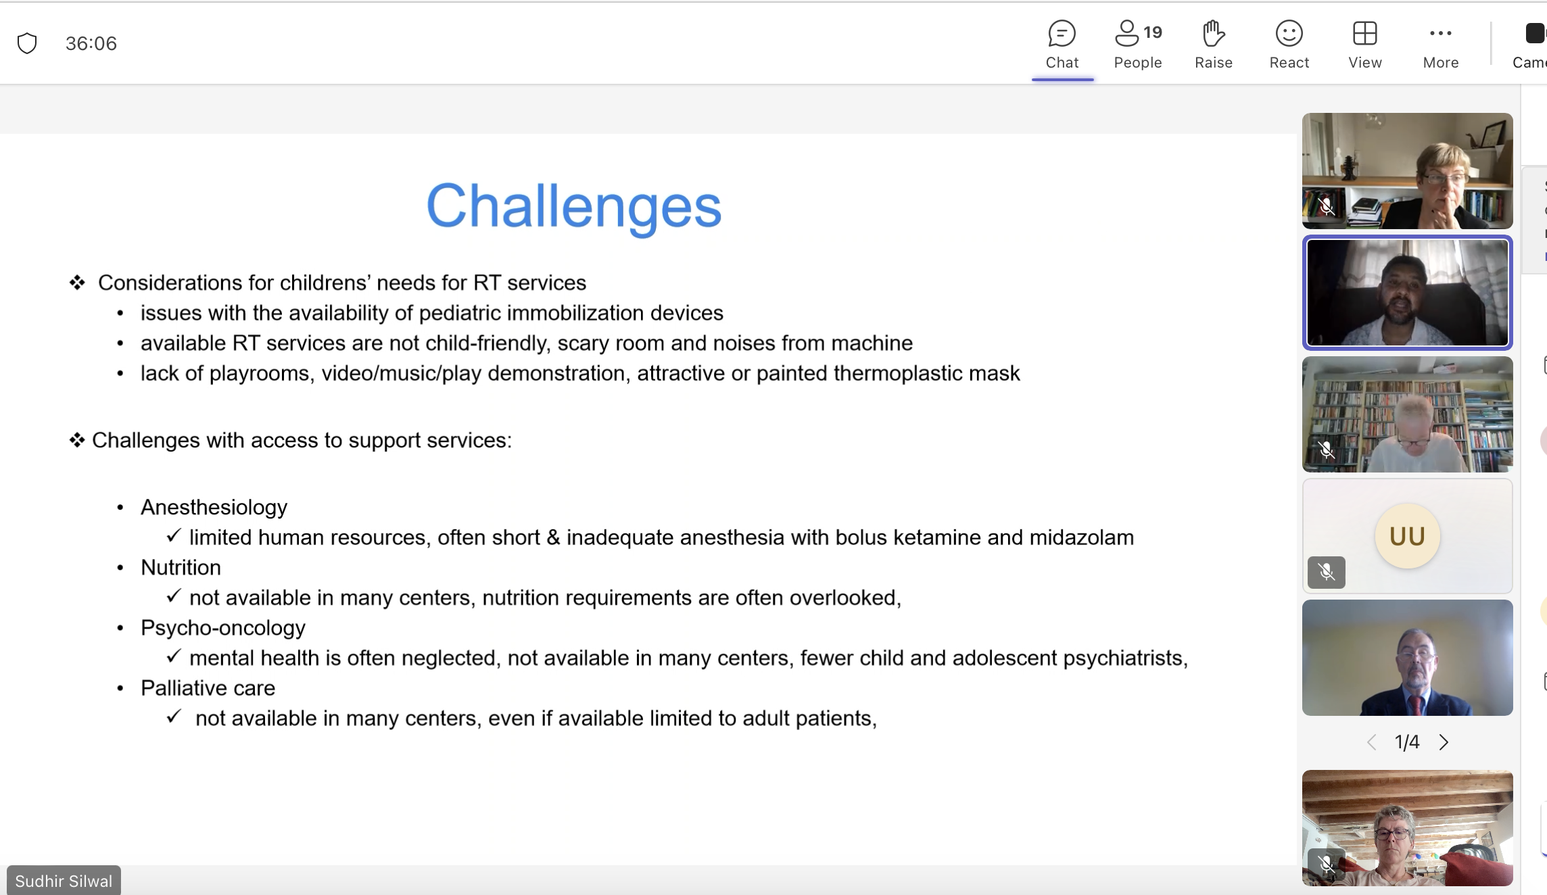1547x895 pixels.
Task: Select the man in suit video tile
Action: click(x=1407, y=658)
